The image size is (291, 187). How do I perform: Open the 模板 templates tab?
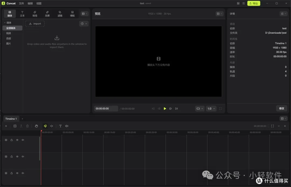(x=72, y=14)
